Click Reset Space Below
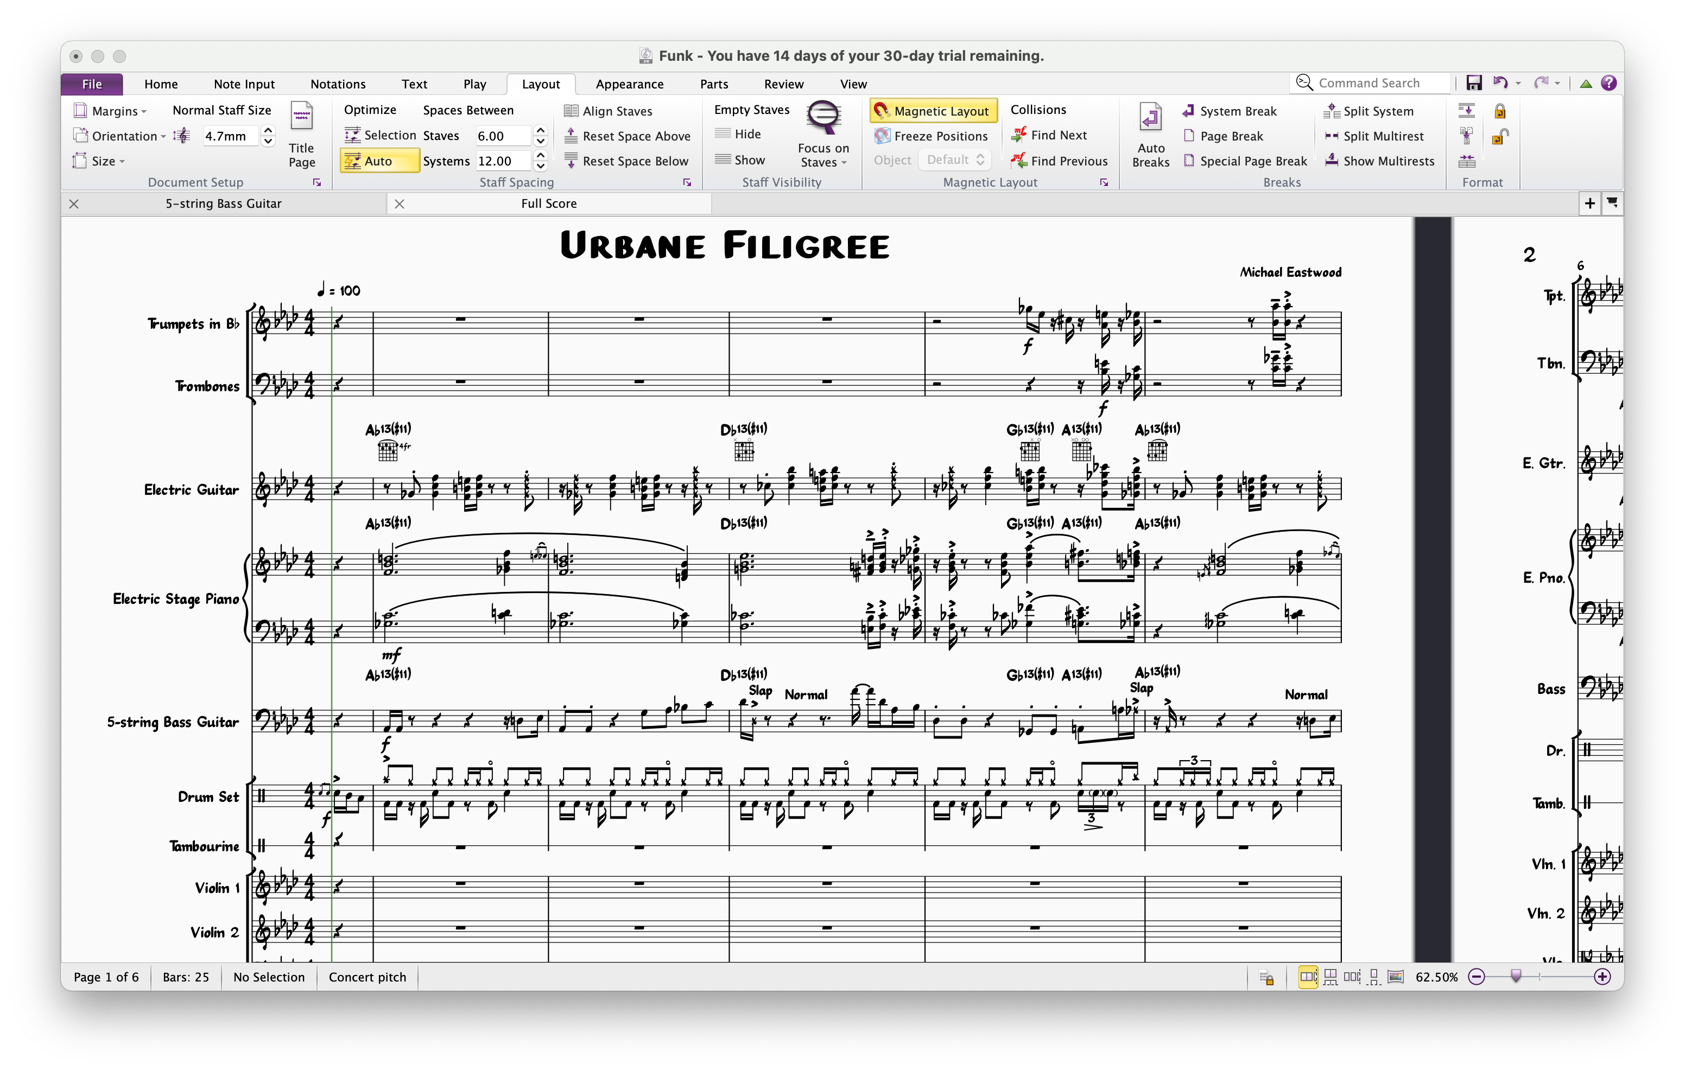 627,161
